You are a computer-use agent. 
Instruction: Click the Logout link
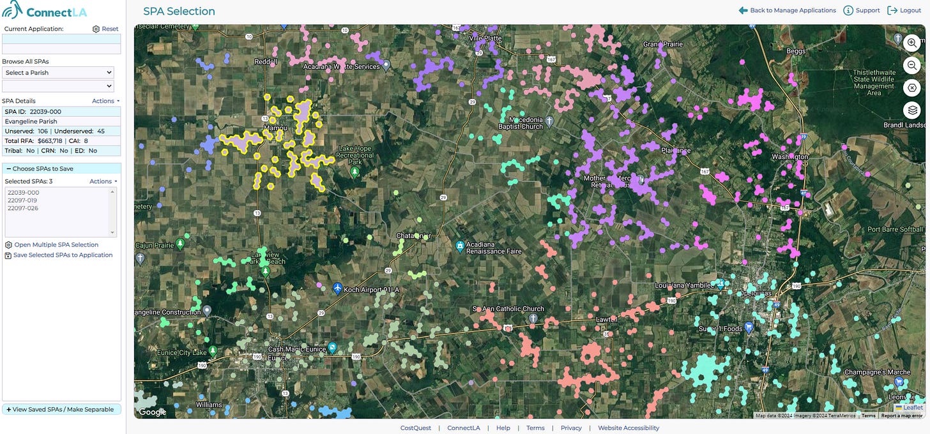pos(911,10)
